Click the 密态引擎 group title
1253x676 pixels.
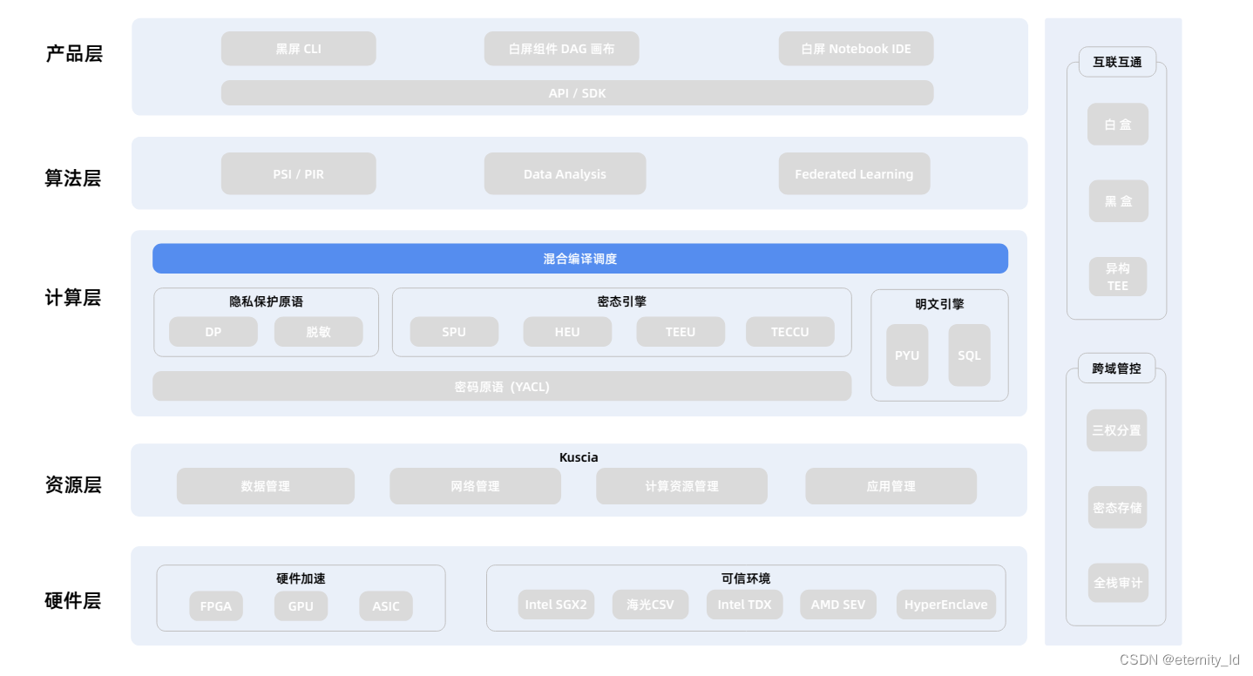point(622,302)
